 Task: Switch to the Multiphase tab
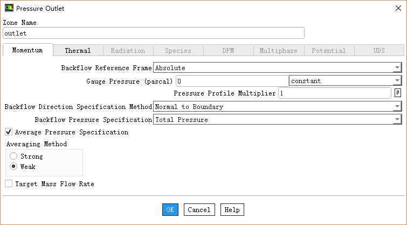pyautogui.click(x=278, y=51)
